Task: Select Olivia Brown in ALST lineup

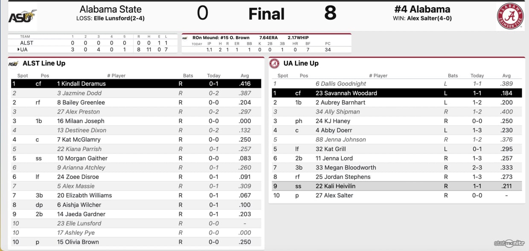Action: (78, 242)
